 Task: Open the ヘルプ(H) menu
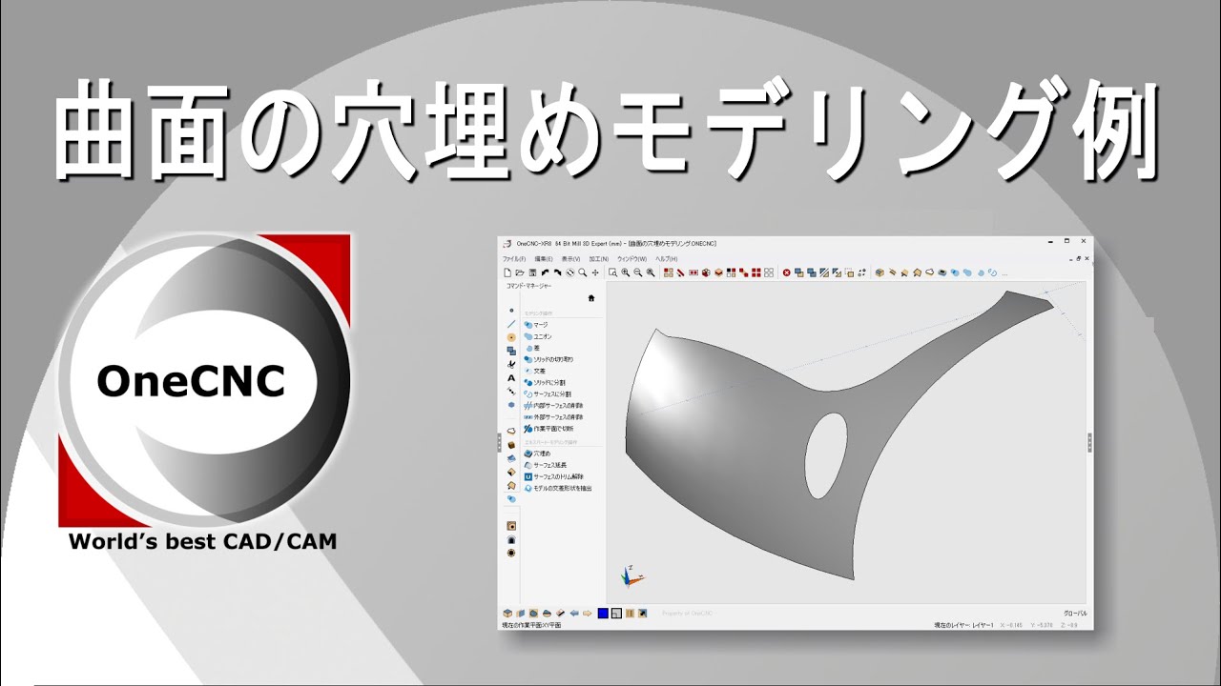(x=666, y=259)
